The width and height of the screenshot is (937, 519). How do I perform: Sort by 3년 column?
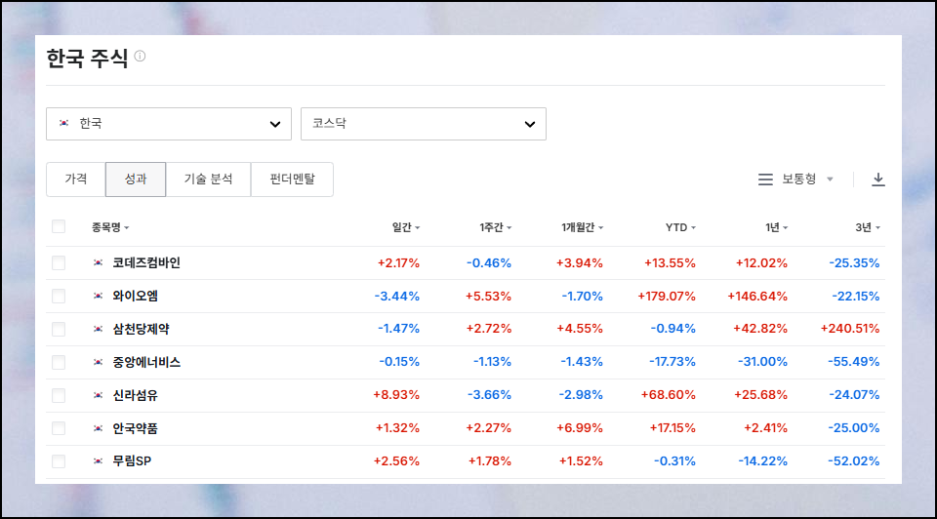[868, 227]
